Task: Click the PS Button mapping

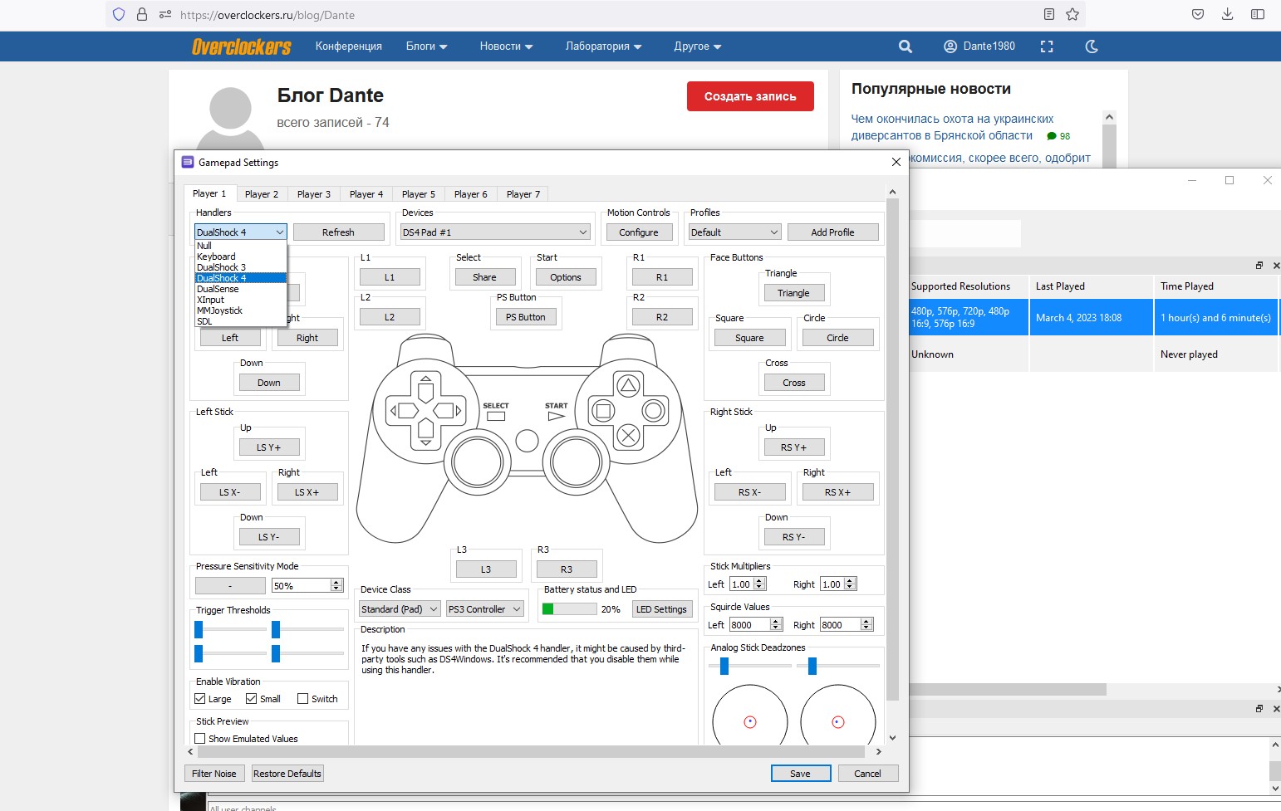Action: pyautogui.click(x=526, y=317)
